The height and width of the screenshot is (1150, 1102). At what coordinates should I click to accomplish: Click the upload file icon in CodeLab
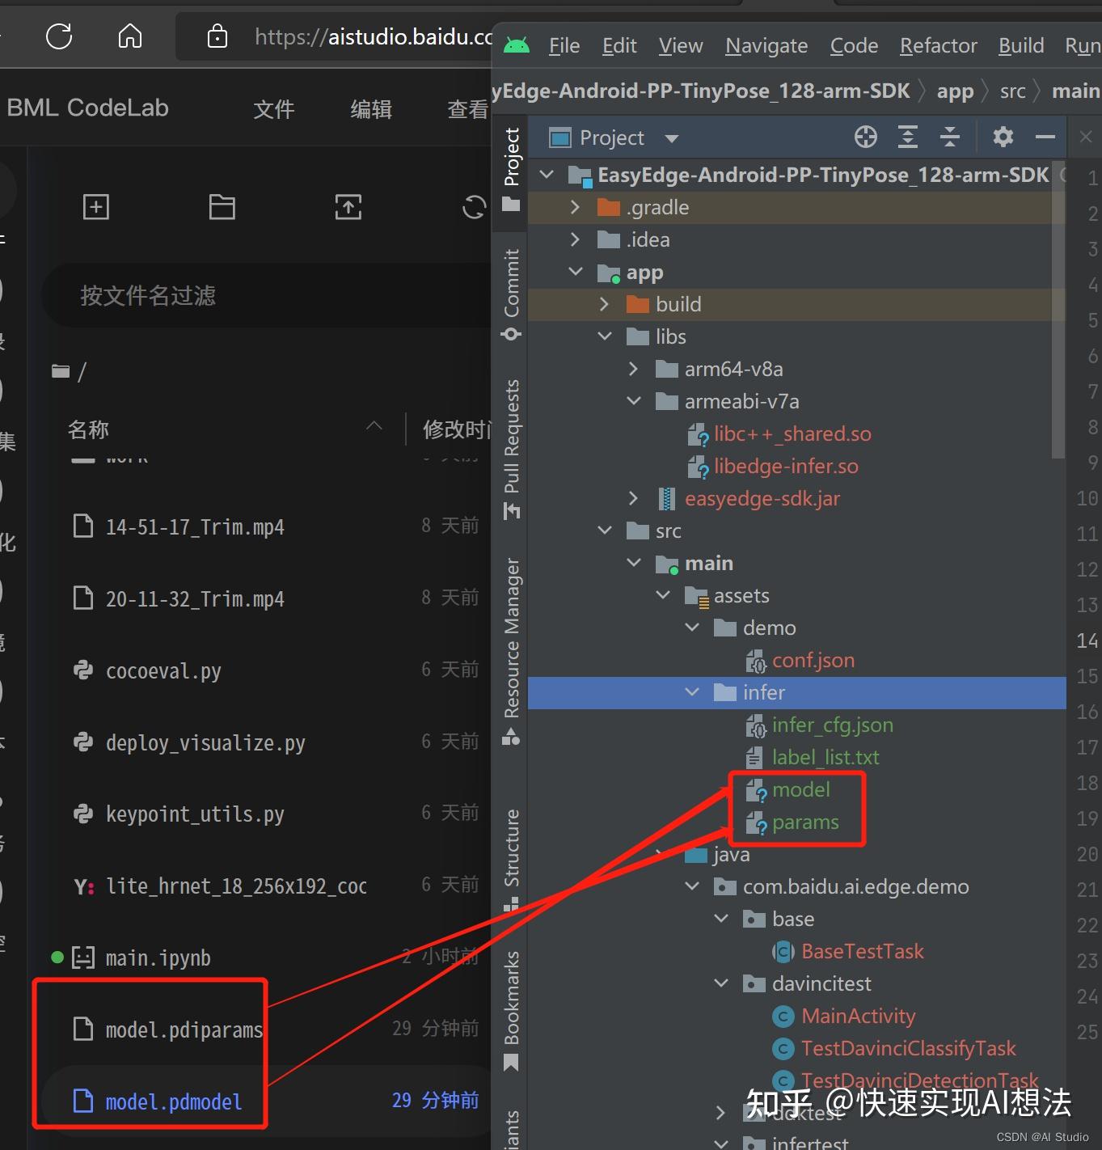[x=348, y=207]
